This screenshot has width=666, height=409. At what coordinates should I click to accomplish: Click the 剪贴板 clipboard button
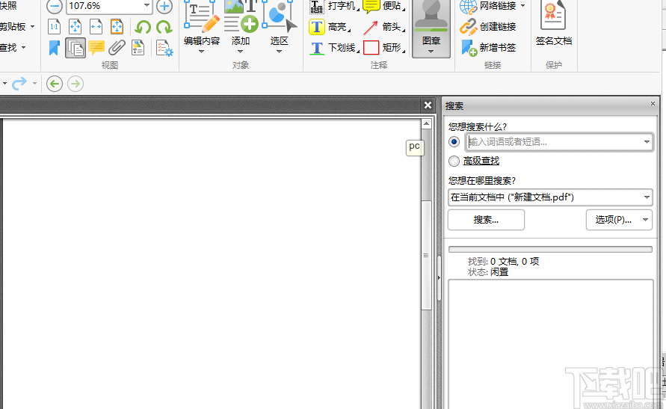13,27
